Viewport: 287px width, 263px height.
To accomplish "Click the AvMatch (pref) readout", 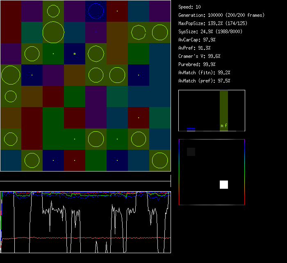I will pyautogui.click(x=204, y=81).
